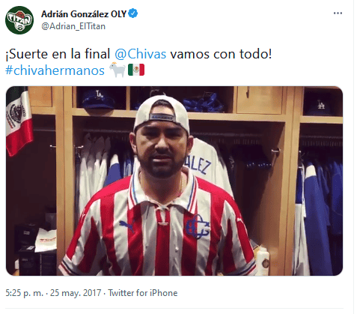
Task: Click the 'vamos con todo!' text
Action: click(x=221, y=54)
